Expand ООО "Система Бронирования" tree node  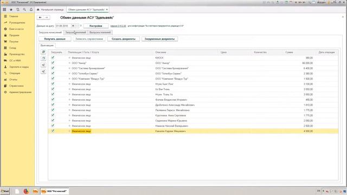(69, 68)
